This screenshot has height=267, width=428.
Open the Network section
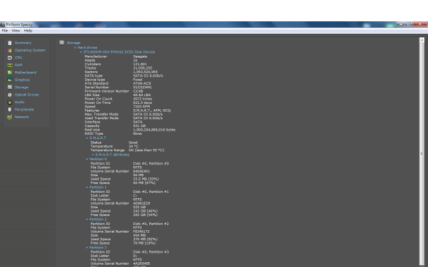21,117
